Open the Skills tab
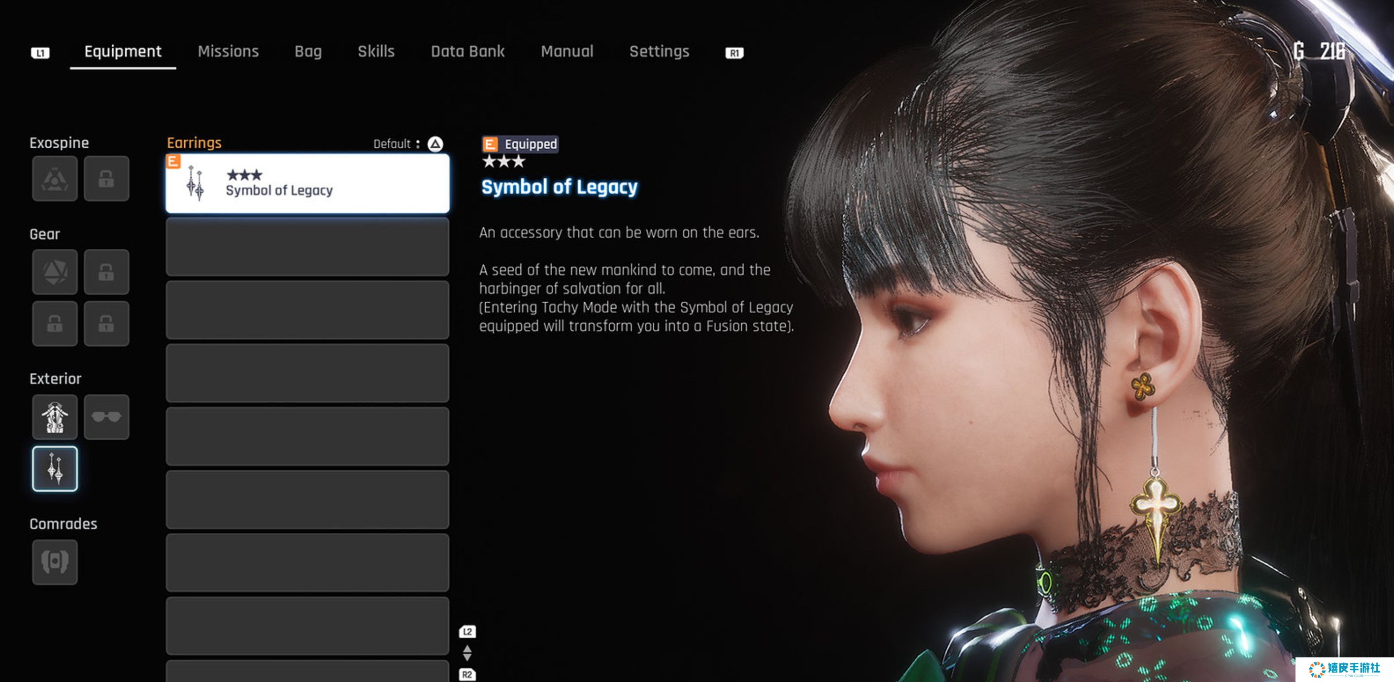This screenshot has height=682, width=1394. point(376,51)
